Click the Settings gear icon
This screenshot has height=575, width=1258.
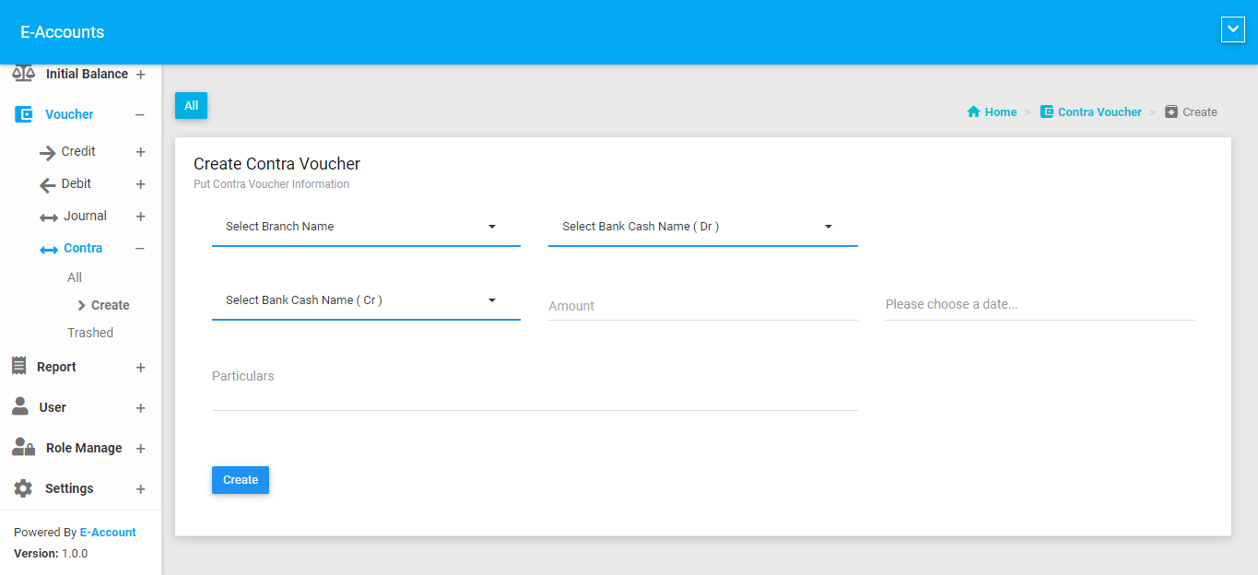[x=23, y=488]
